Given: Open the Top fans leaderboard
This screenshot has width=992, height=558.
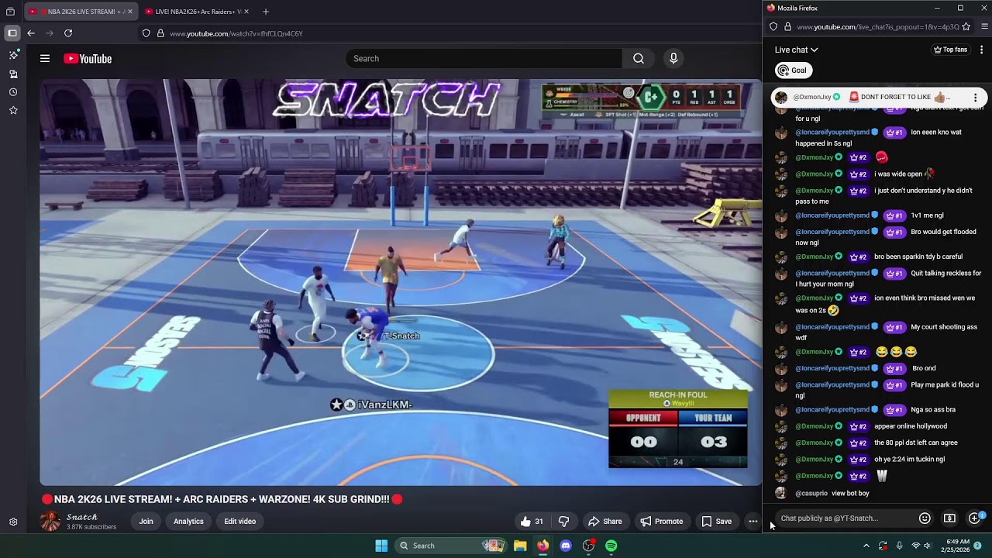Looking at the screenshot, I should point(951,50).
